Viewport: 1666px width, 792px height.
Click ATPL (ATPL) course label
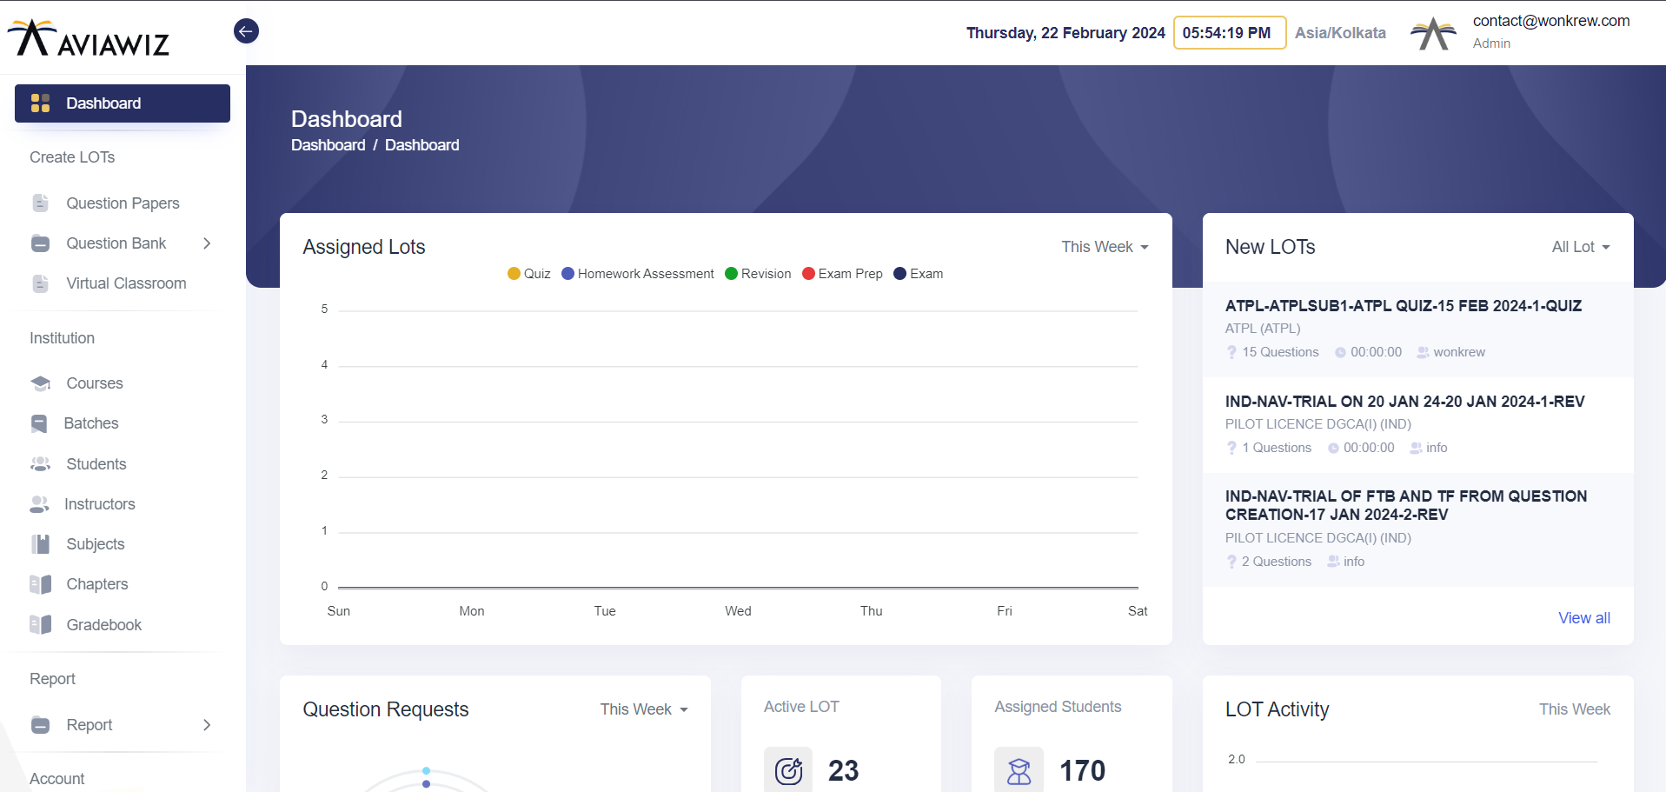(1263, 329)
